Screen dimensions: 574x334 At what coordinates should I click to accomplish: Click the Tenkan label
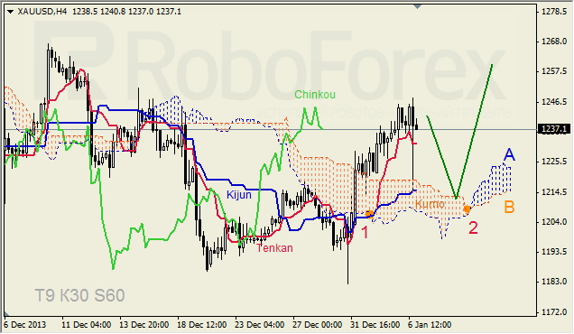[x=274, y=248]
